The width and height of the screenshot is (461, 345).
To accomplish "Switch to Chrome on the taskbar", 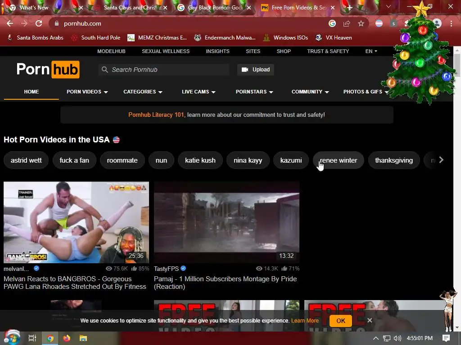I will tap(50, 338).
